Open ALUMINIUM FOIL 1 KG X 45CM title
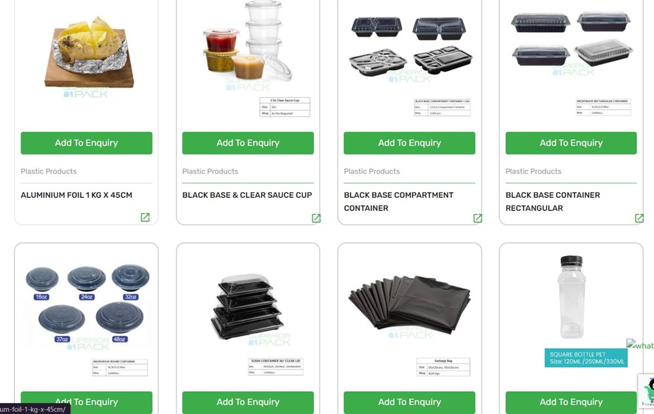Viewport: 654px width, 414px height. 77,195
